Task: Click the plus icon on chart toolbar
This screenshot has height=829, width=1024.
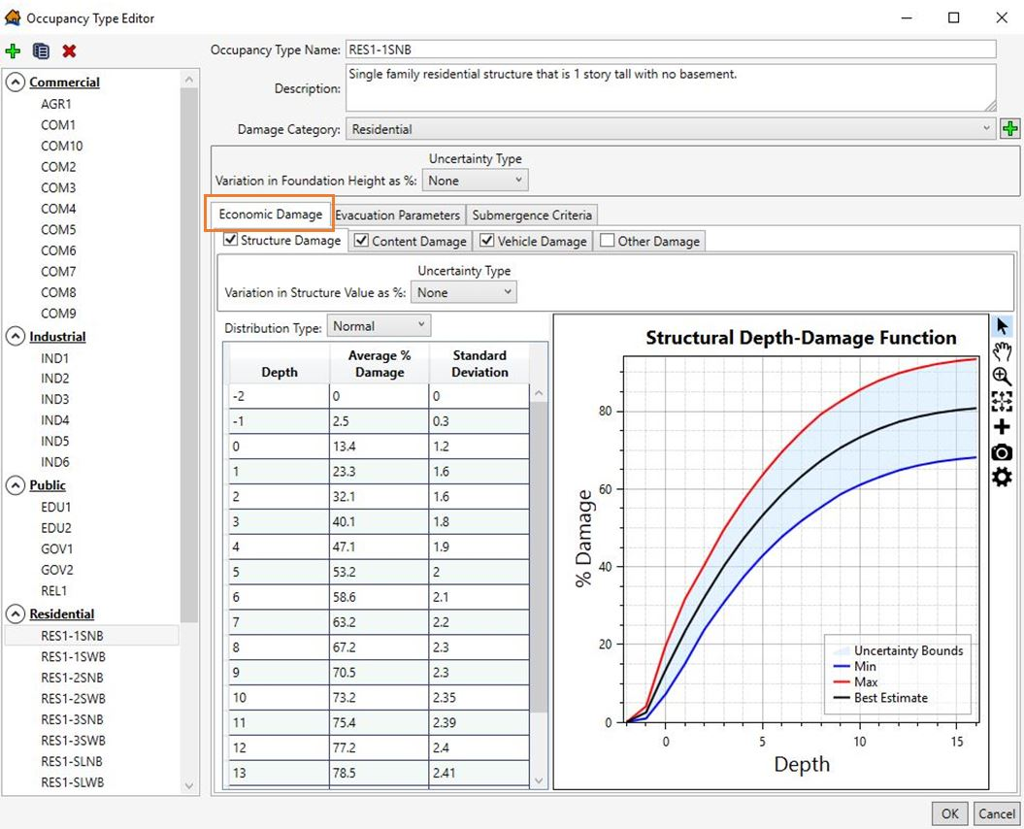Action: click(x=1003, y=426)
